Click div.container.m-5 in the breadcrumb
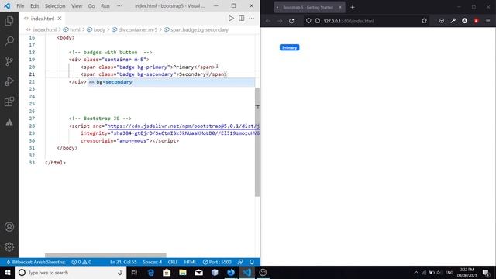This screenshot has height=279, width=496. 138,29
